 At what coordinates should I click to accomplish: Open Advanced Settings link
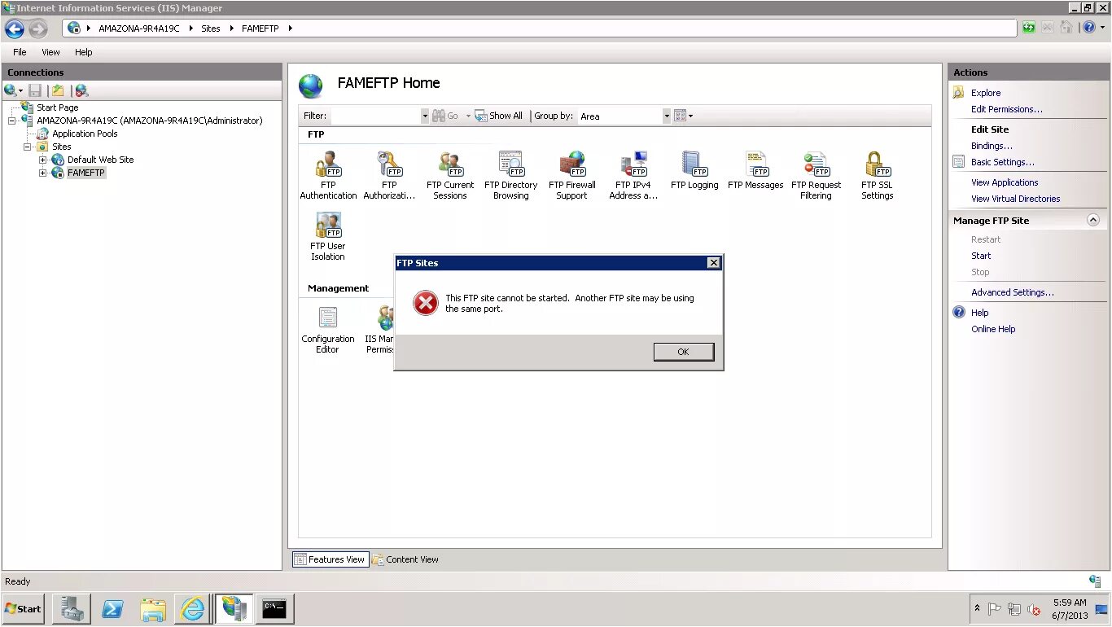[1012, 292]
